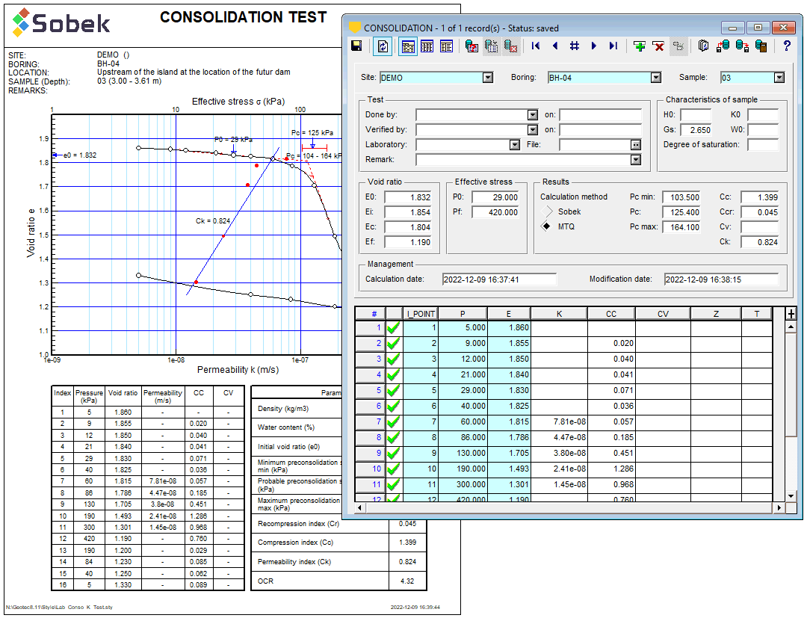
Task: Click the P0 field showing 29.000
Action: click(495, 197)
